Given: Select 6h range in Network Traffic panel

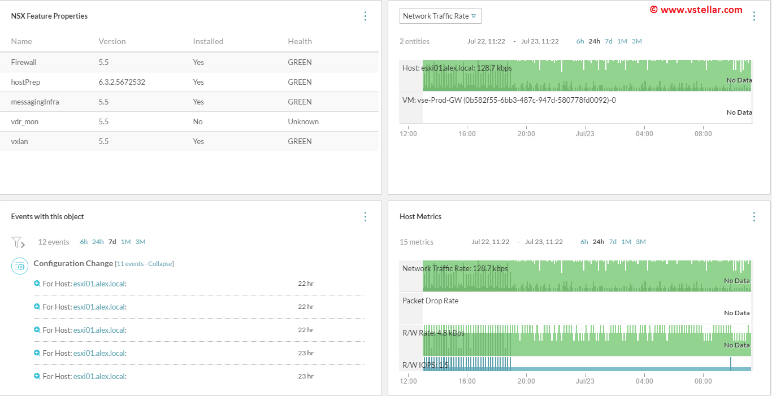Looking at the screenshot, I should pyautogui.click(x=580, y=41).
